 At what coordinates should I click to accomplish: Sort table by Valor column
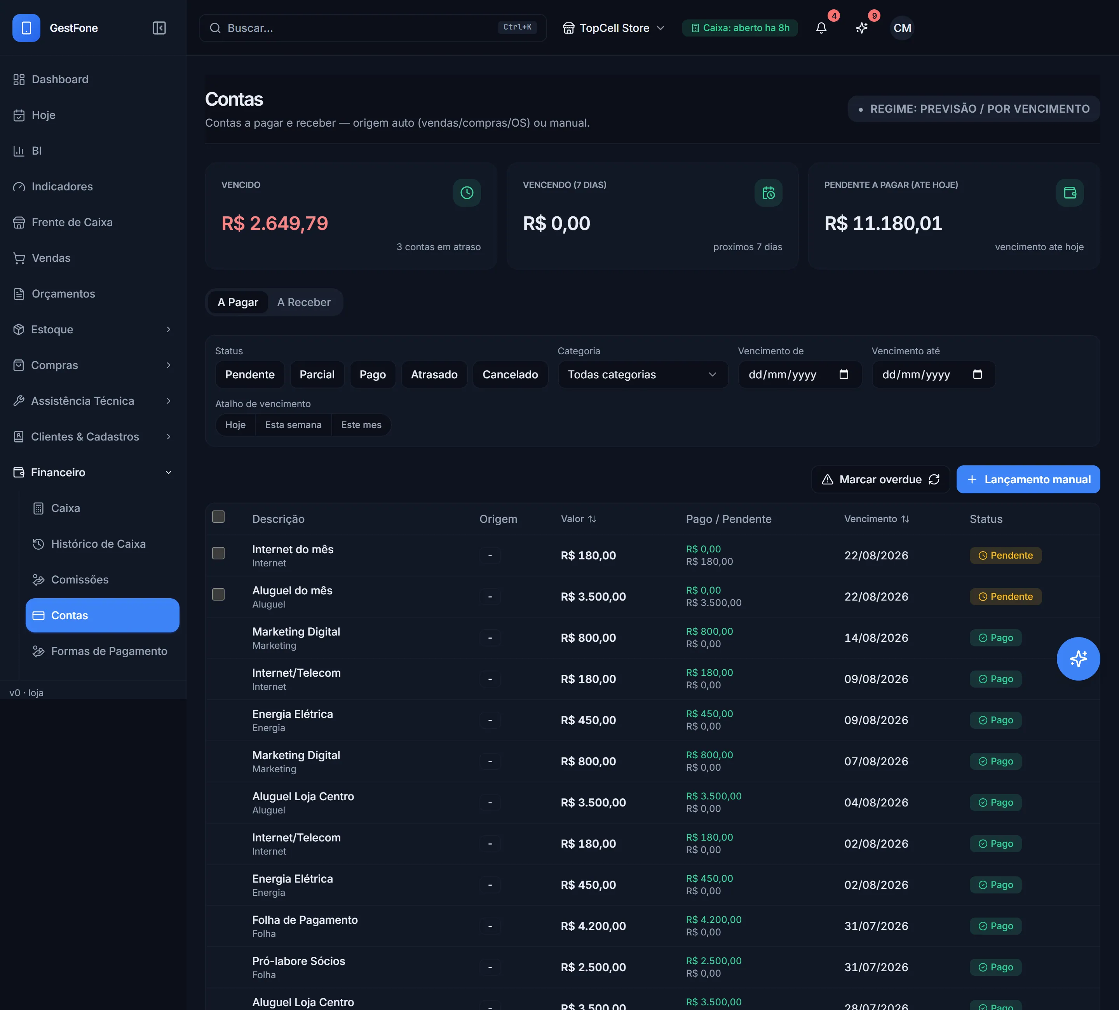coord(579,519)
